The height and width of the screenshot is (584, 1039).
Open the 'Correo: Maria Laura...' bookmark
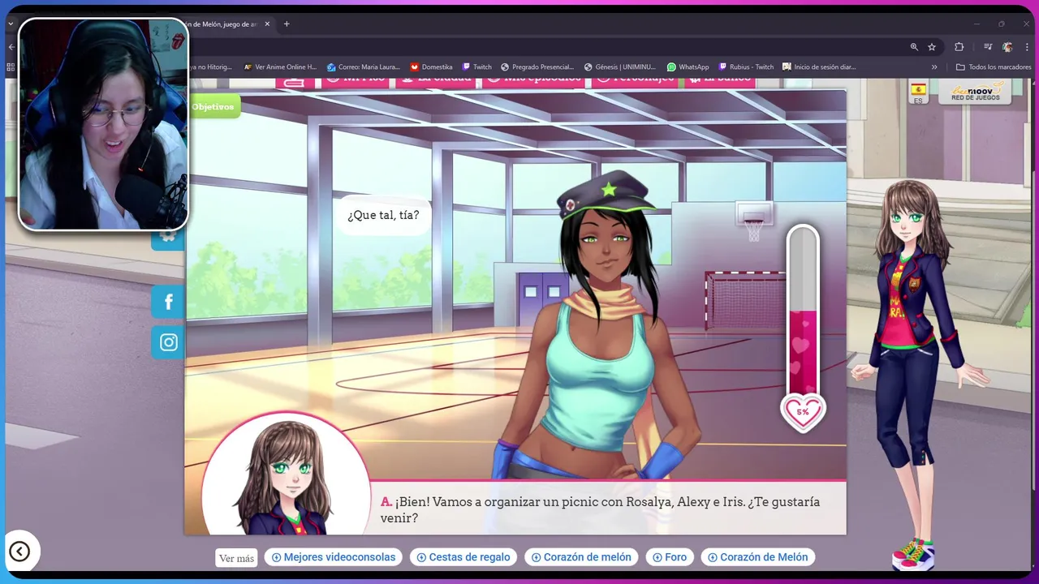(x=363, y=67)
